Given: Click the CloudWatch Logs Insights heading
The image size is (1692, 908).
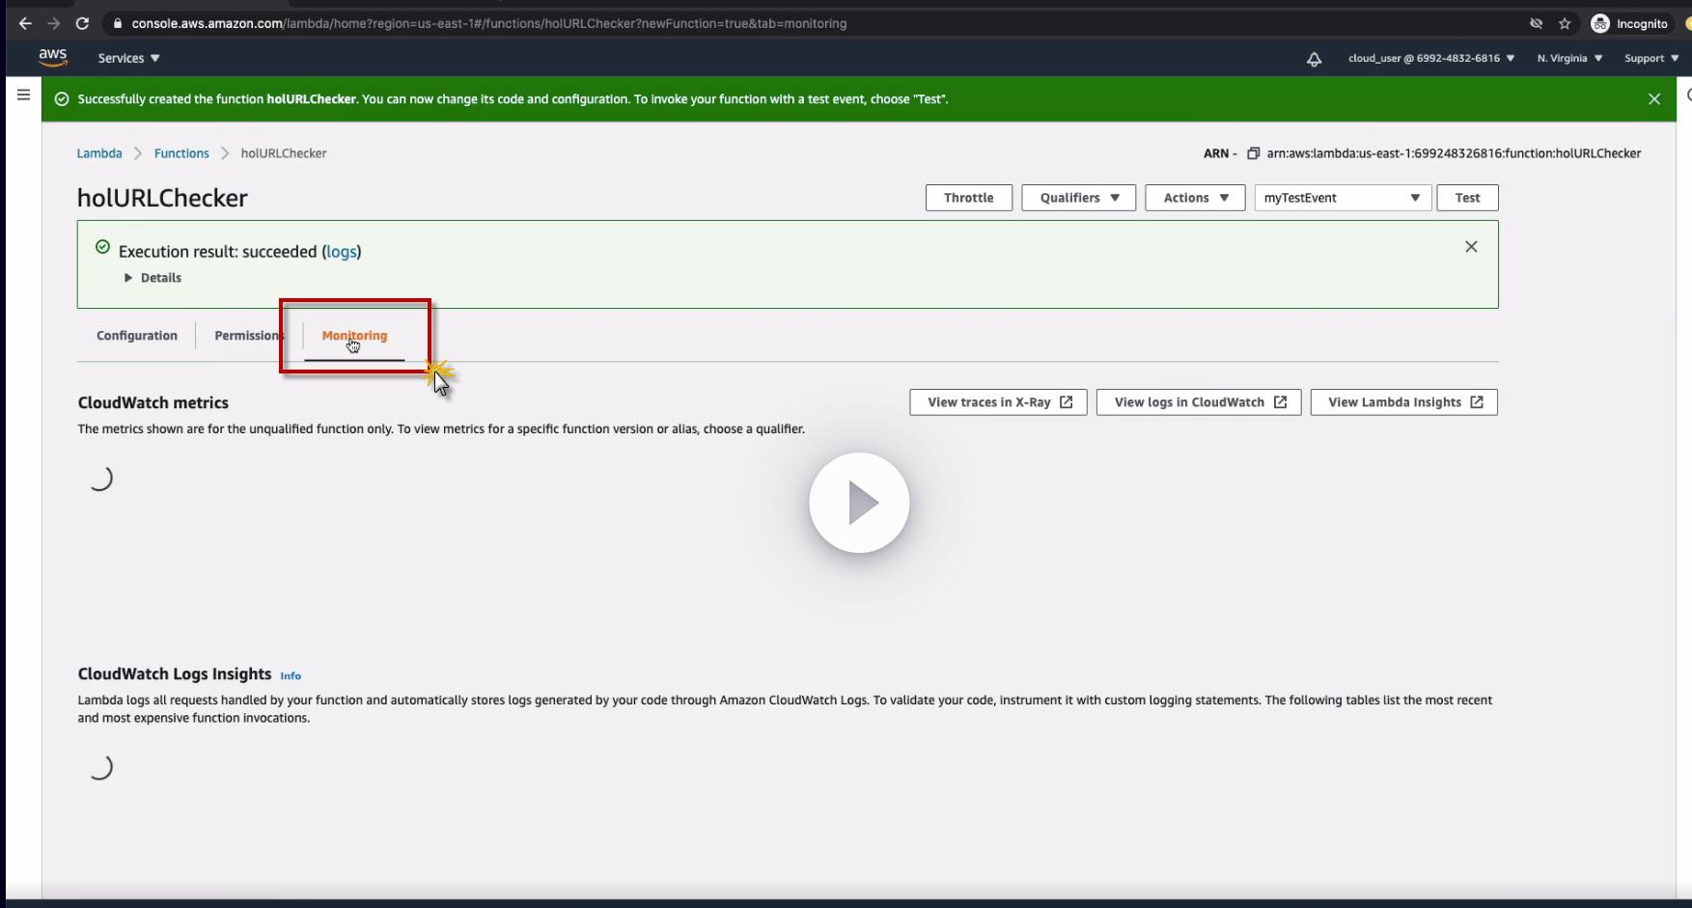Looking at the screenshot, I should pyautogui.click(x=175, y=674).
